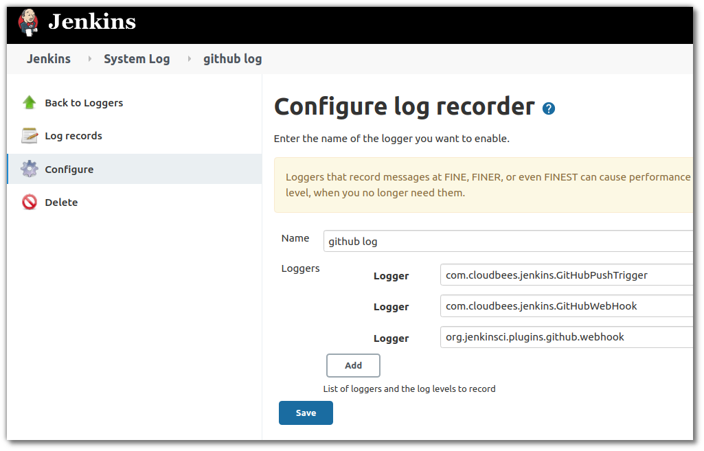Expand breadcrumb arrow after System Log
Image resolution: width=704 pixels, height=451 pixels.
click(189, 59)
